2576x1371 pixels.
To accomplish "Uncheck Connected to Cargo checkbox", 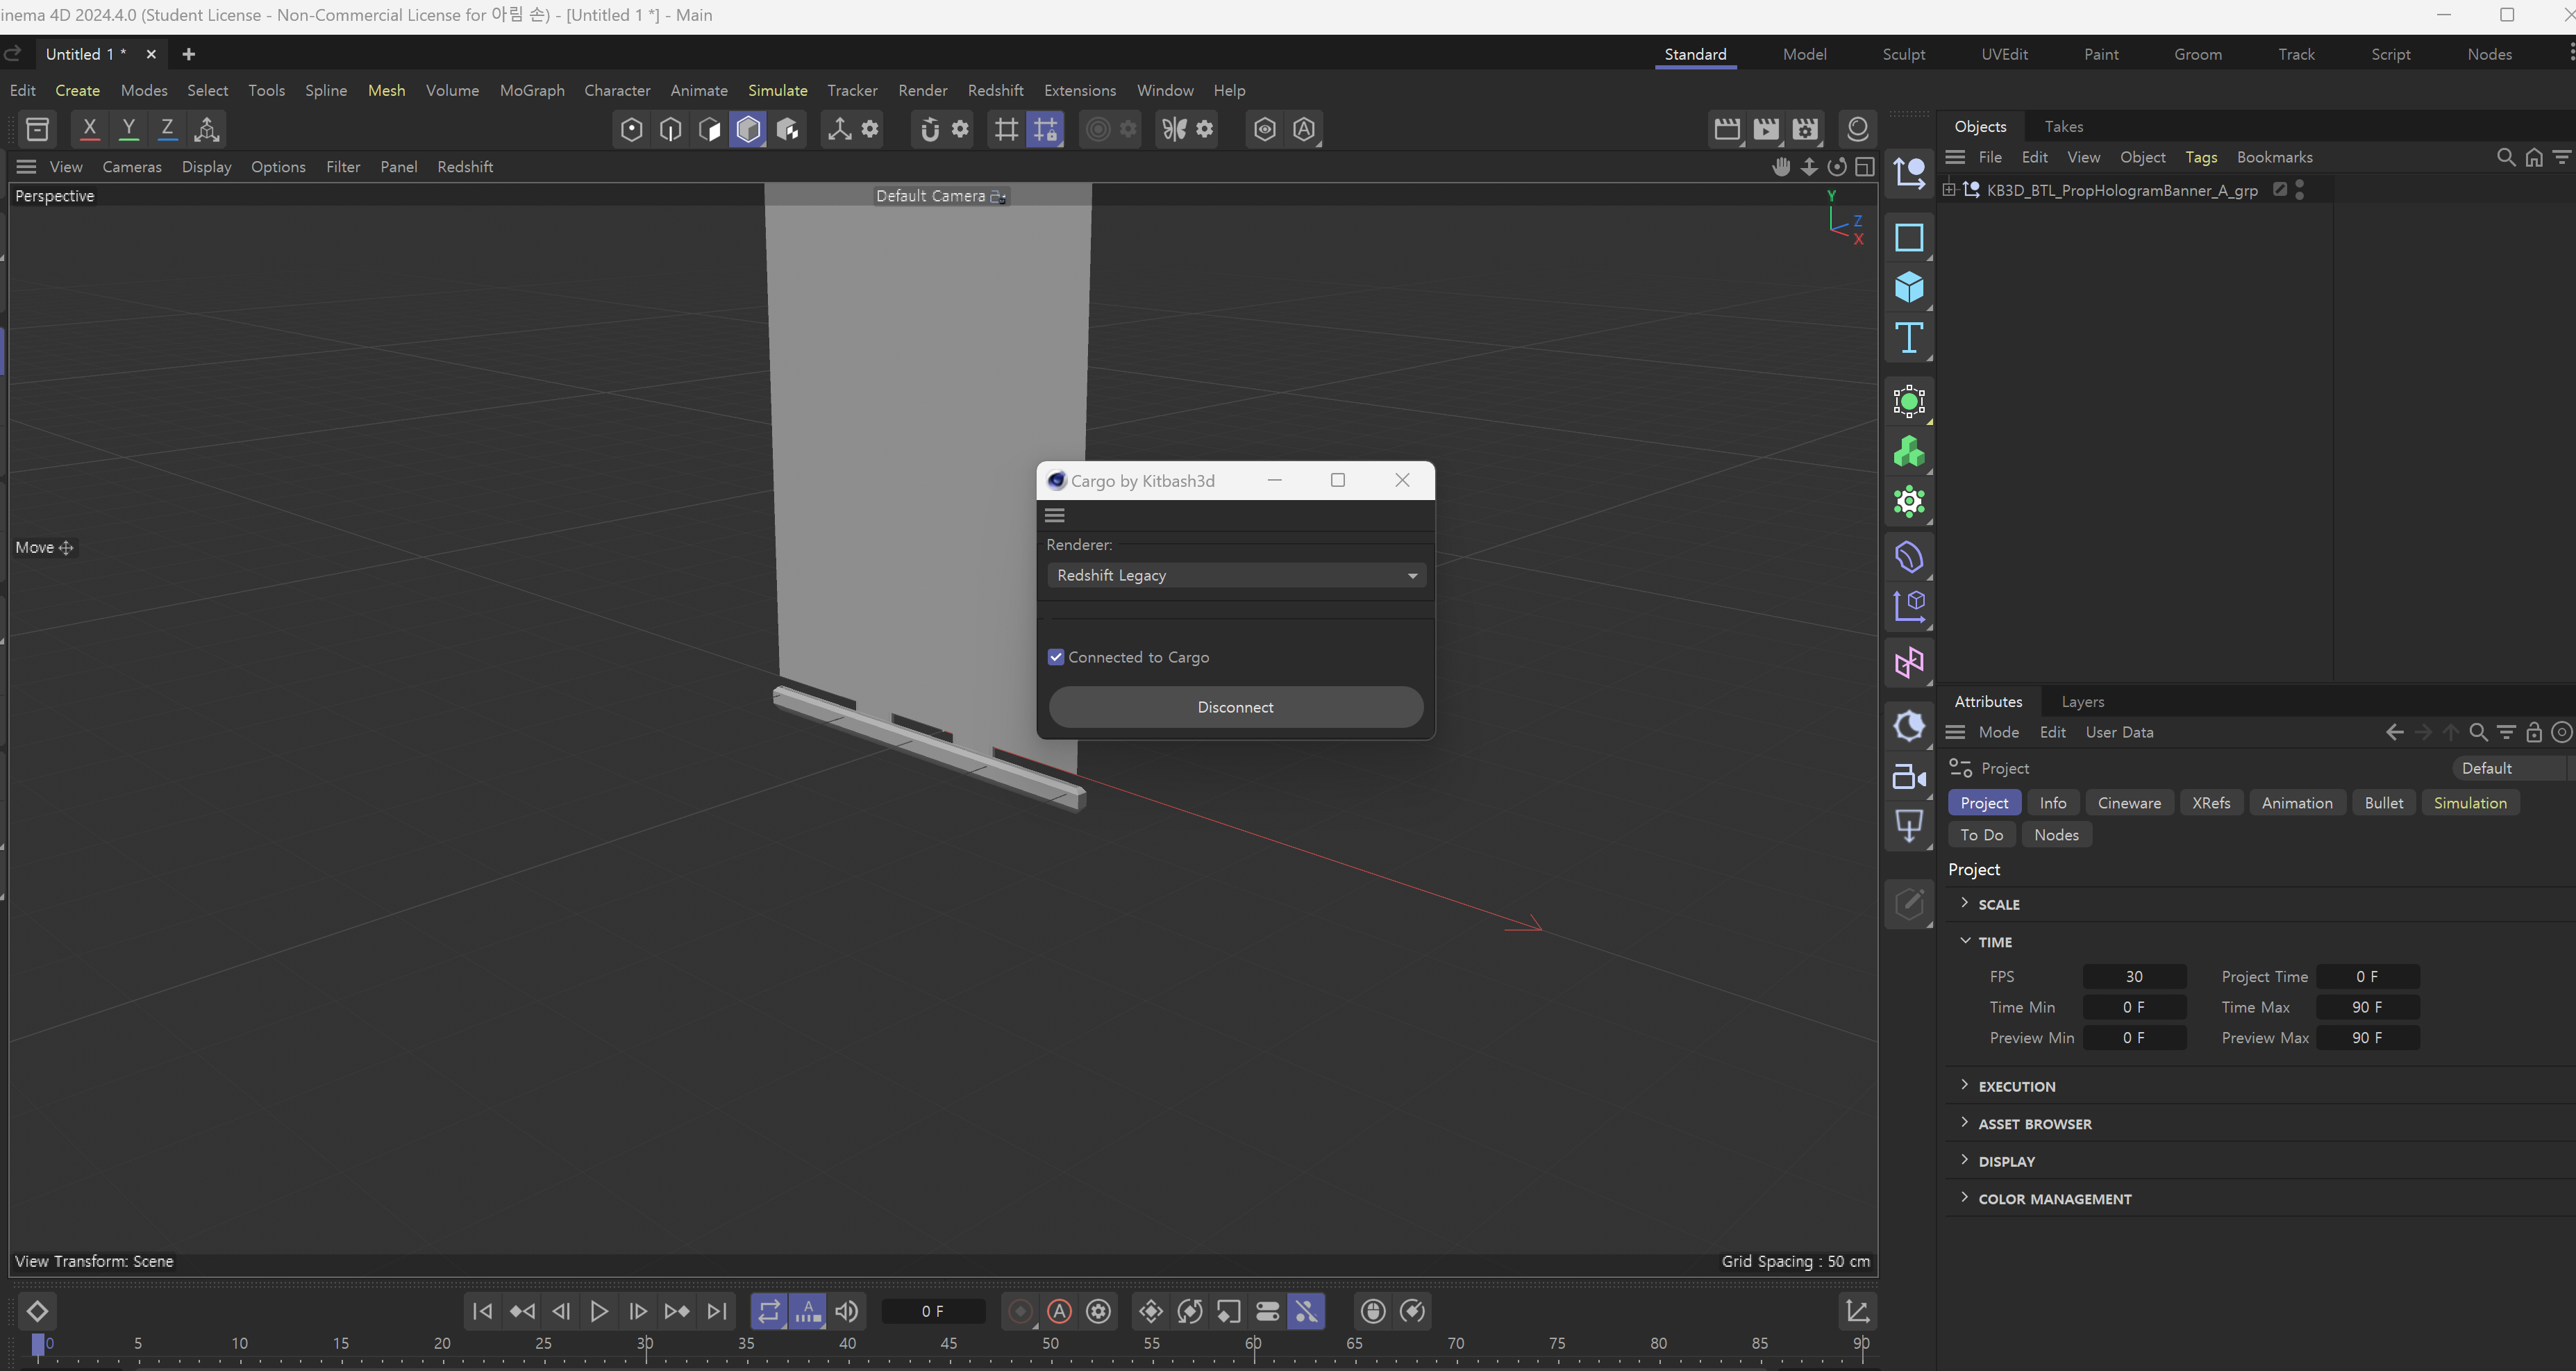I will coord(1056,657).
